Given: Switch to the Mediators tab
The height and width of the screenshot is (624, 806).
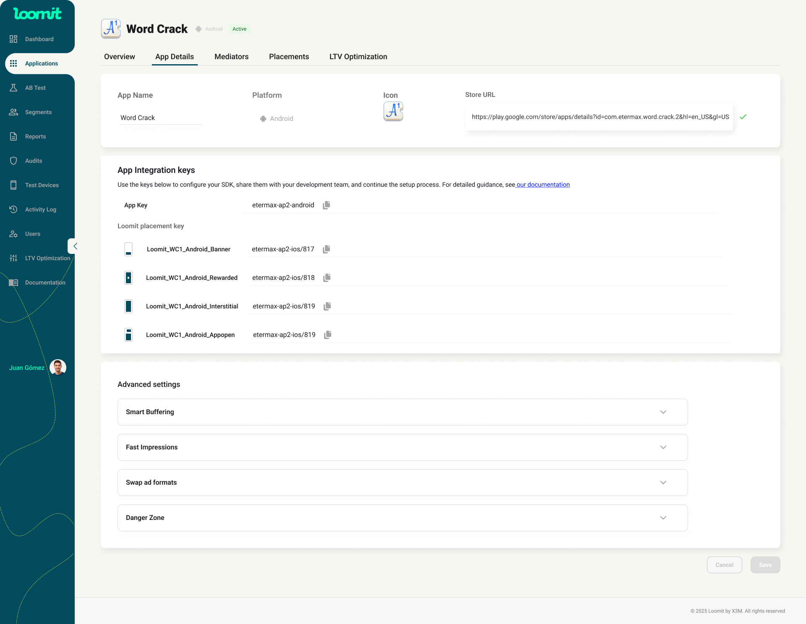Looking at the screenshot, I should click(231, 57).
